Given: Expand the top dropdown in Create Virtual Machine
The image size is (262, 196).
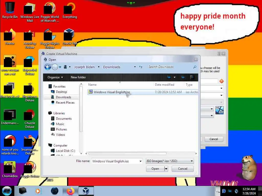Looking at the screenshot, I should pyautogui.click(x=221, y=88).
